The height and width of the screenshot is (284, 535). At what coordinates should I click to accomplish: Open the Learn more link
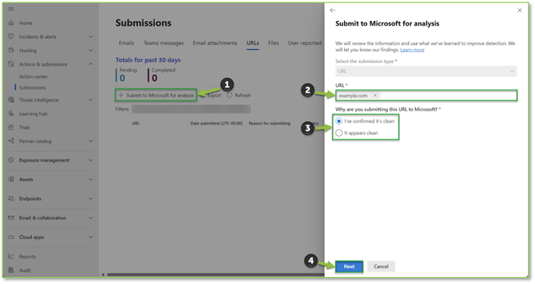(x=412, y=50)
